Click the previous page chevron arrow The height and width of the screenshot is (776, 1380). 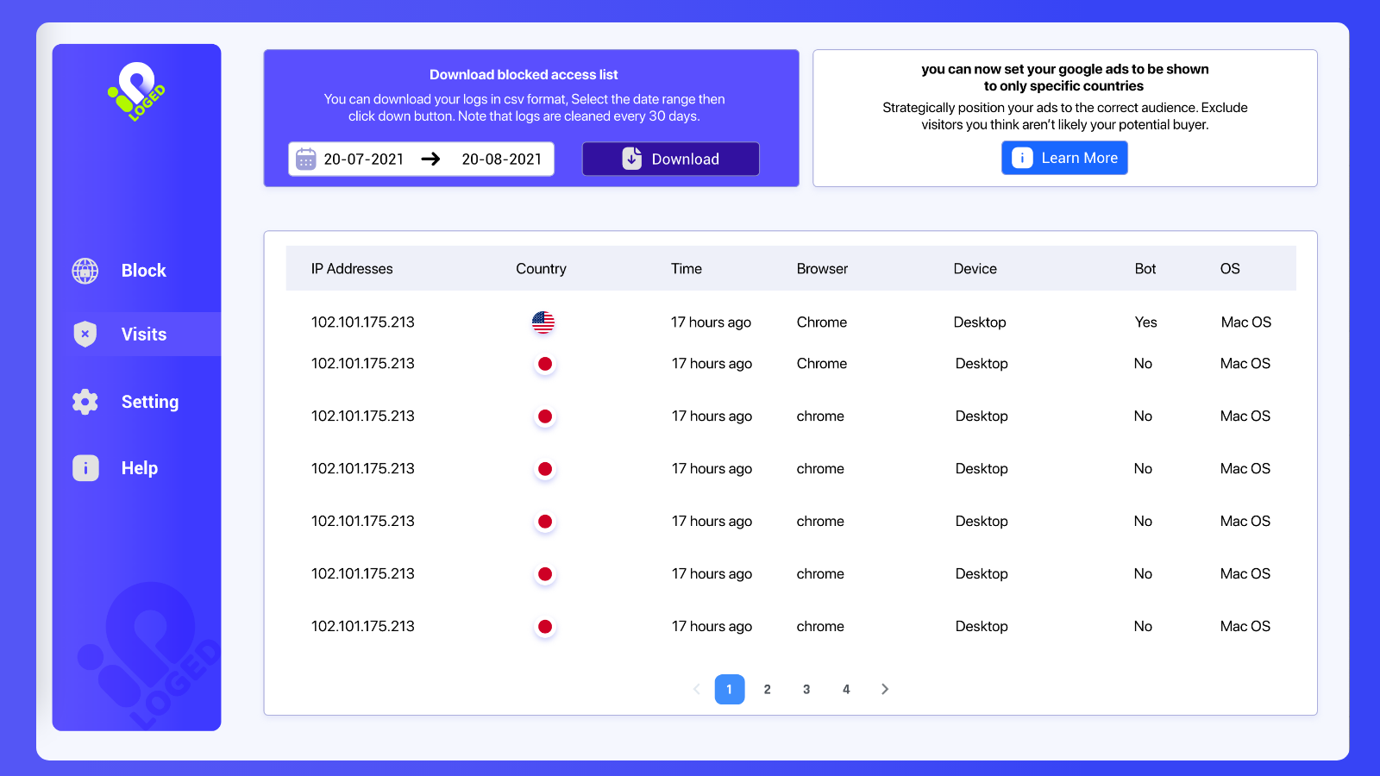pyautogui.click(x=696, y=689)
